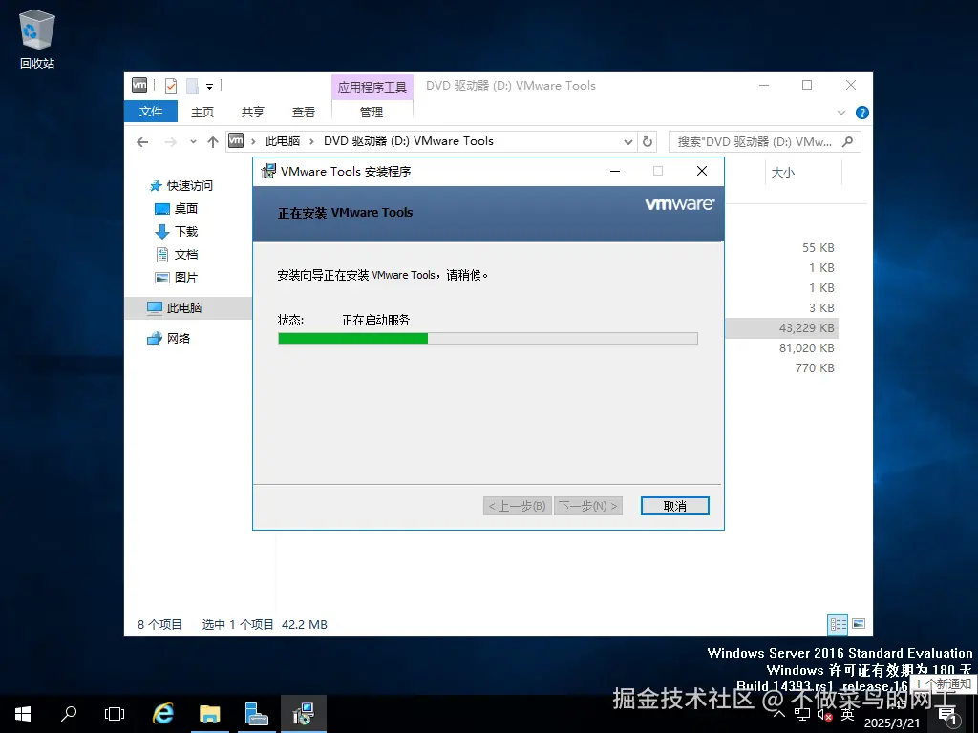Click the VMware Tools installer title icon
Viewport: 978px width, 733px height.
pyautogui.click(x=268, y=171)
